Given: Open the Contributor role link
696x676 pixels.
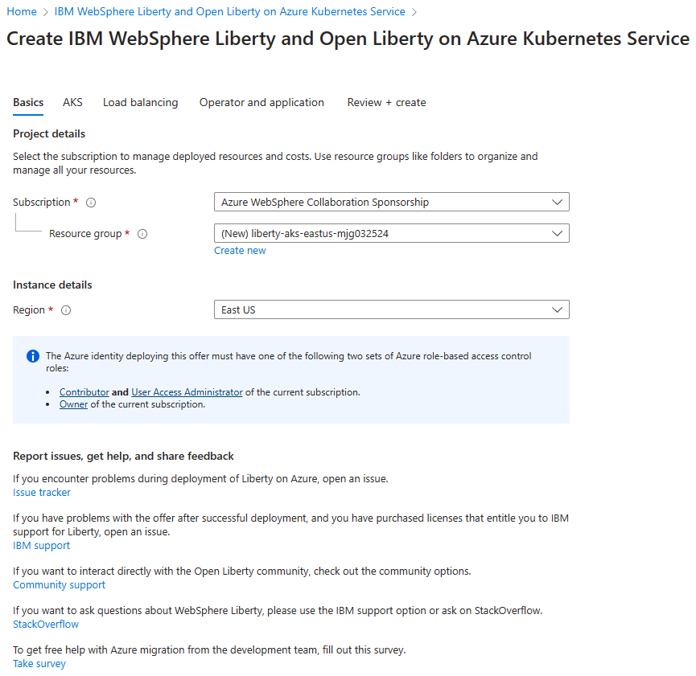Looking at the screenshot, I should 84,392.
